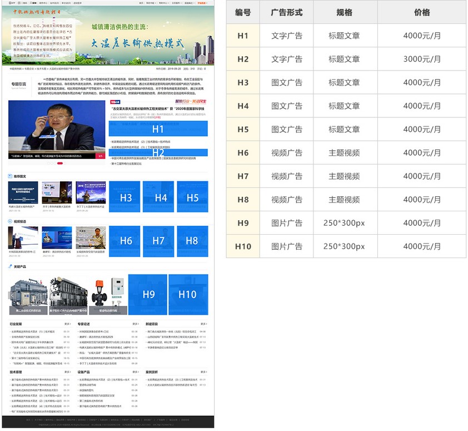This screenshot has width=468, height=431.
Task: Open first thumbnail under 推荐图文
Action: pos(23,193)
